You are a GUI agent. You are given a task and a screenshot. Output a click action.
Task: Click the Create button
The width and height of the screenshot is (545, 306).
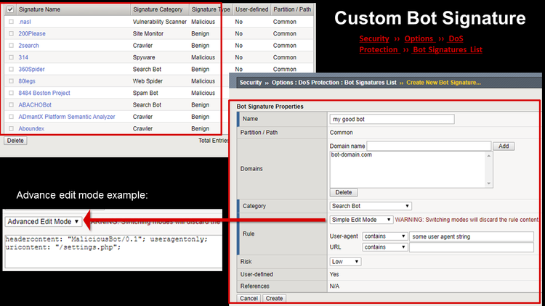click(x=274, y=298)
